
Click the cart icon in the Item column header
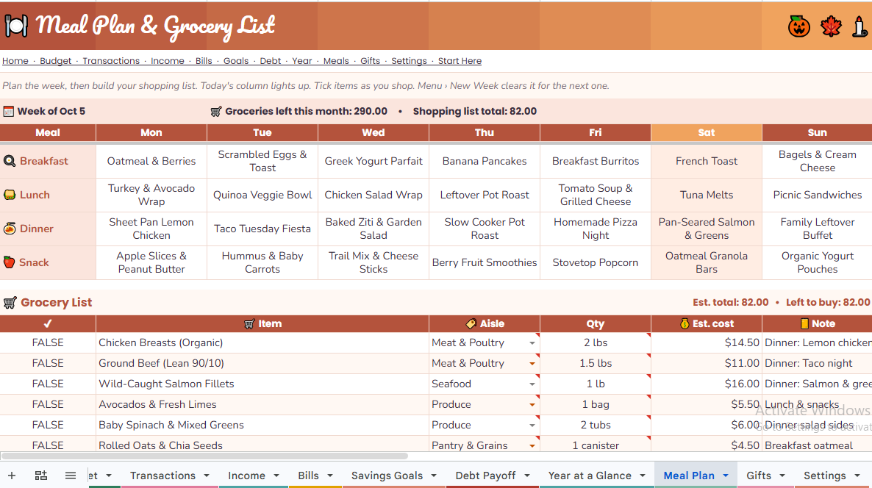pos(250,323)
